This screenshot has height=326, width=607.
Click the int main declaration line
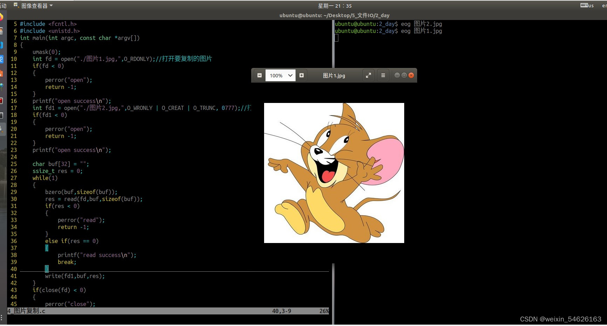(x=80, y=38)
